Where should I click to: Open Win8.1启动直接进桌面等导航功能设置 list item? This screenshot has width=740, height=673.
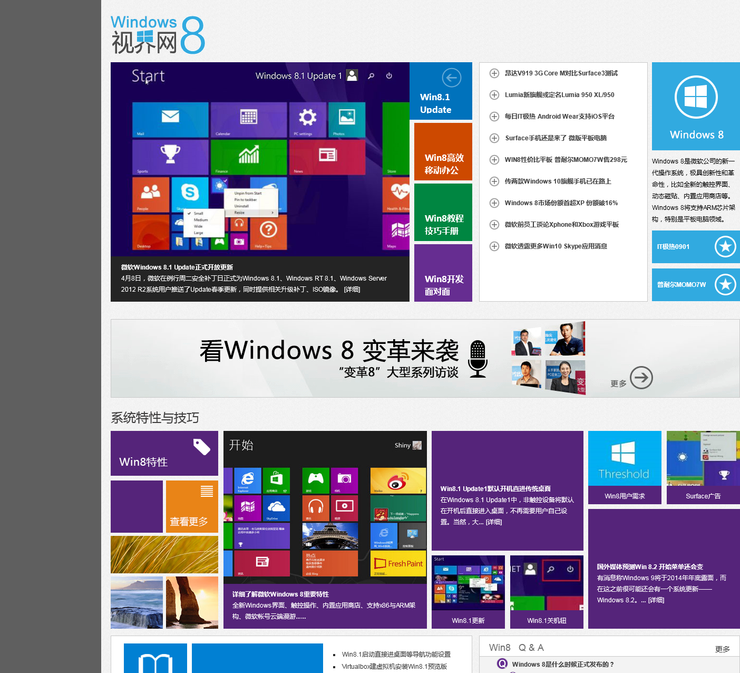[x=396, y=655]
